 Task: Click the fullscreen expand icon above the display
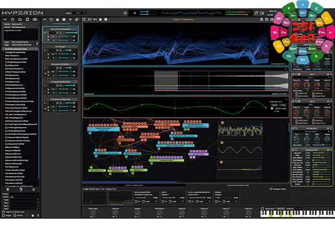84,19
